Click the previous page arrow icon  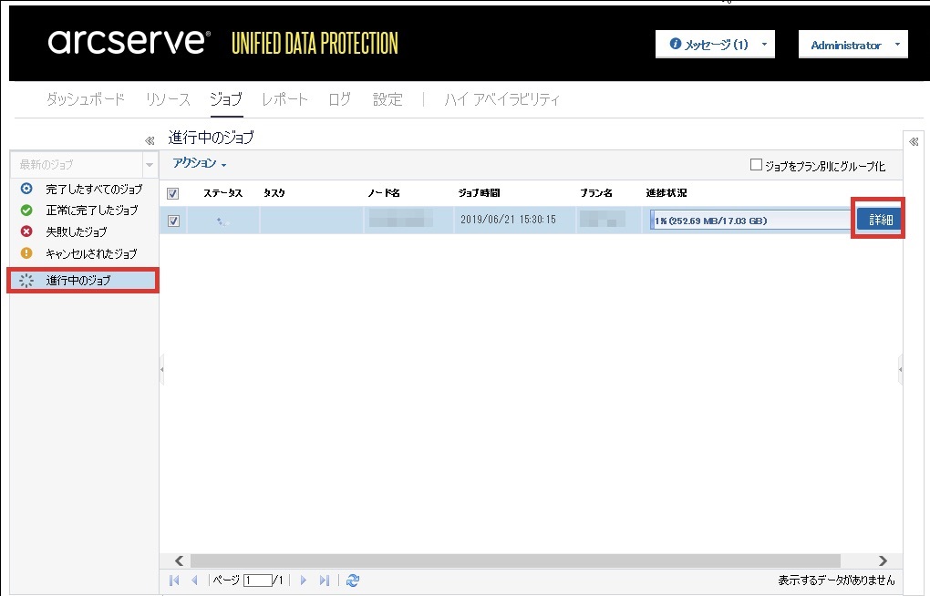click(x=193, y=581)
